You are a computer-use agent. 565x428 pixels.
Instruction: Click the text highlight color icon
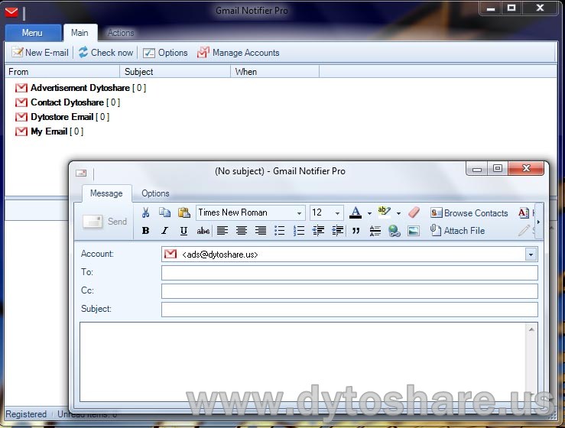384,212
